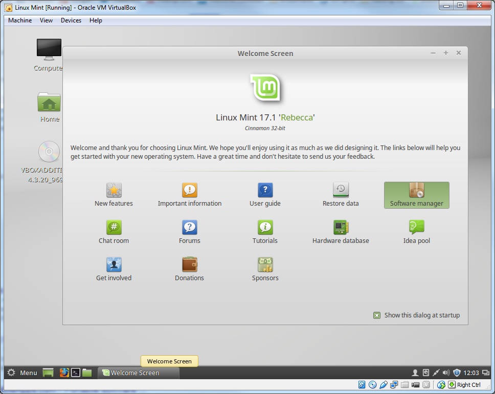The image size is (495, 394).
Task: Close the Welcome Screen window
Action: pyautogui.click(x=459, y=53)
